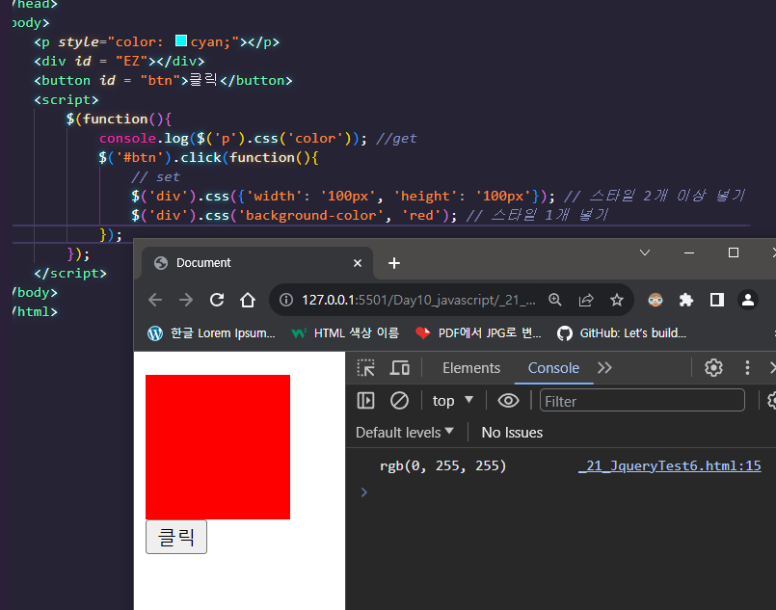
Task: Open DevTools customize three-dot menu
Action: click(747, 367)
